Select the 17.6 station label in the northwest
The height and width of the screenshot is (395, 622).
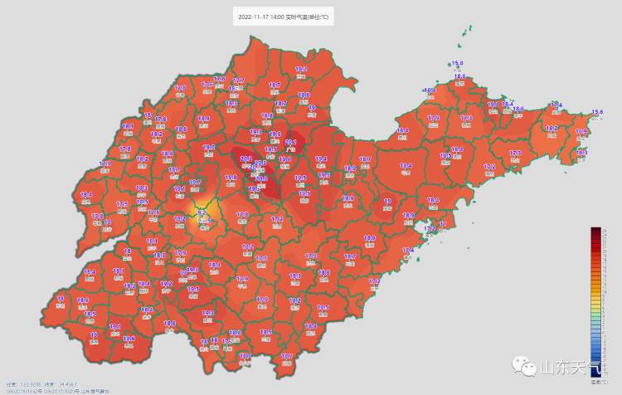(x=219, y=79)
